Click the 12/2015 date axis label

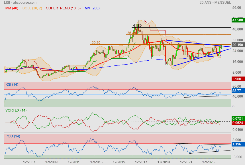coord(119,162)
